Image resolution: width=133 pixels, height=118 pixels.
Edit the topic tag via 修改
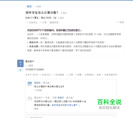[x=38, y=6]
